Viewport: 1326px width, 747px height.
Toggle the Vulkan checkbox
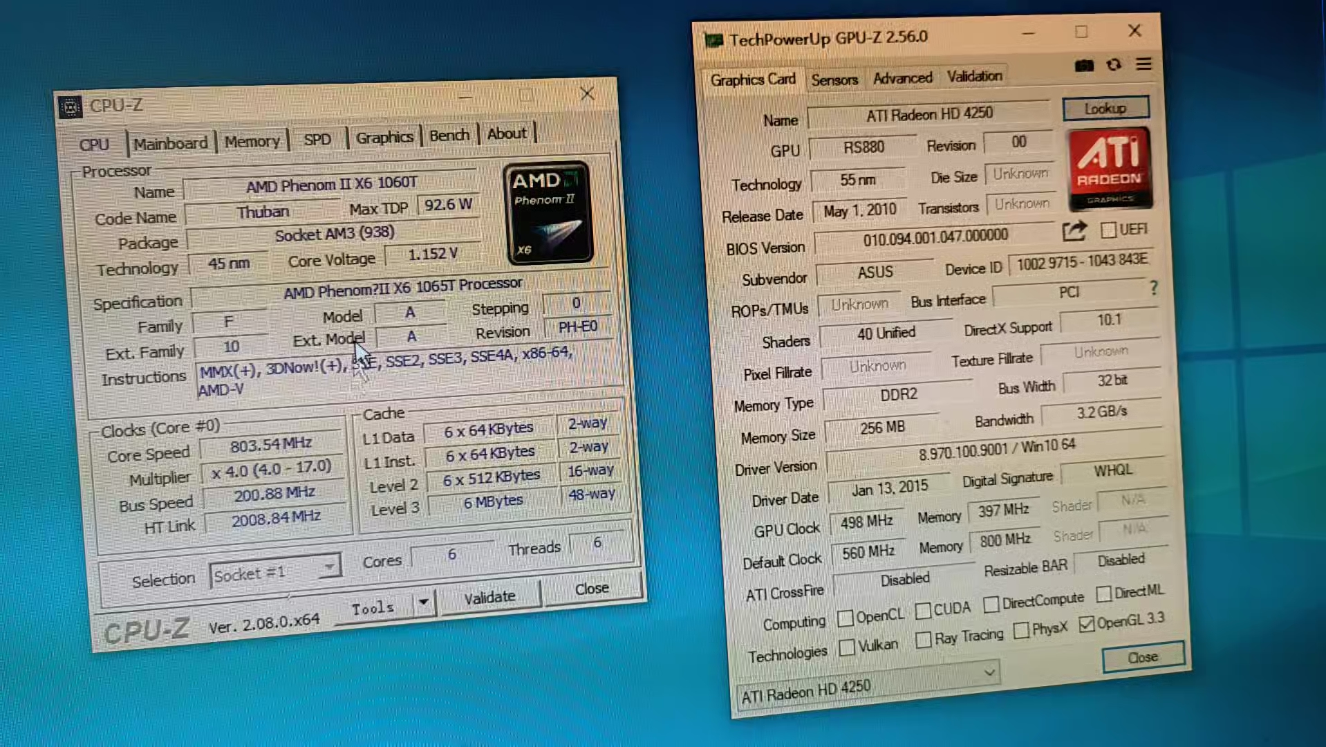pyautogui.click(x=847, y=647)
